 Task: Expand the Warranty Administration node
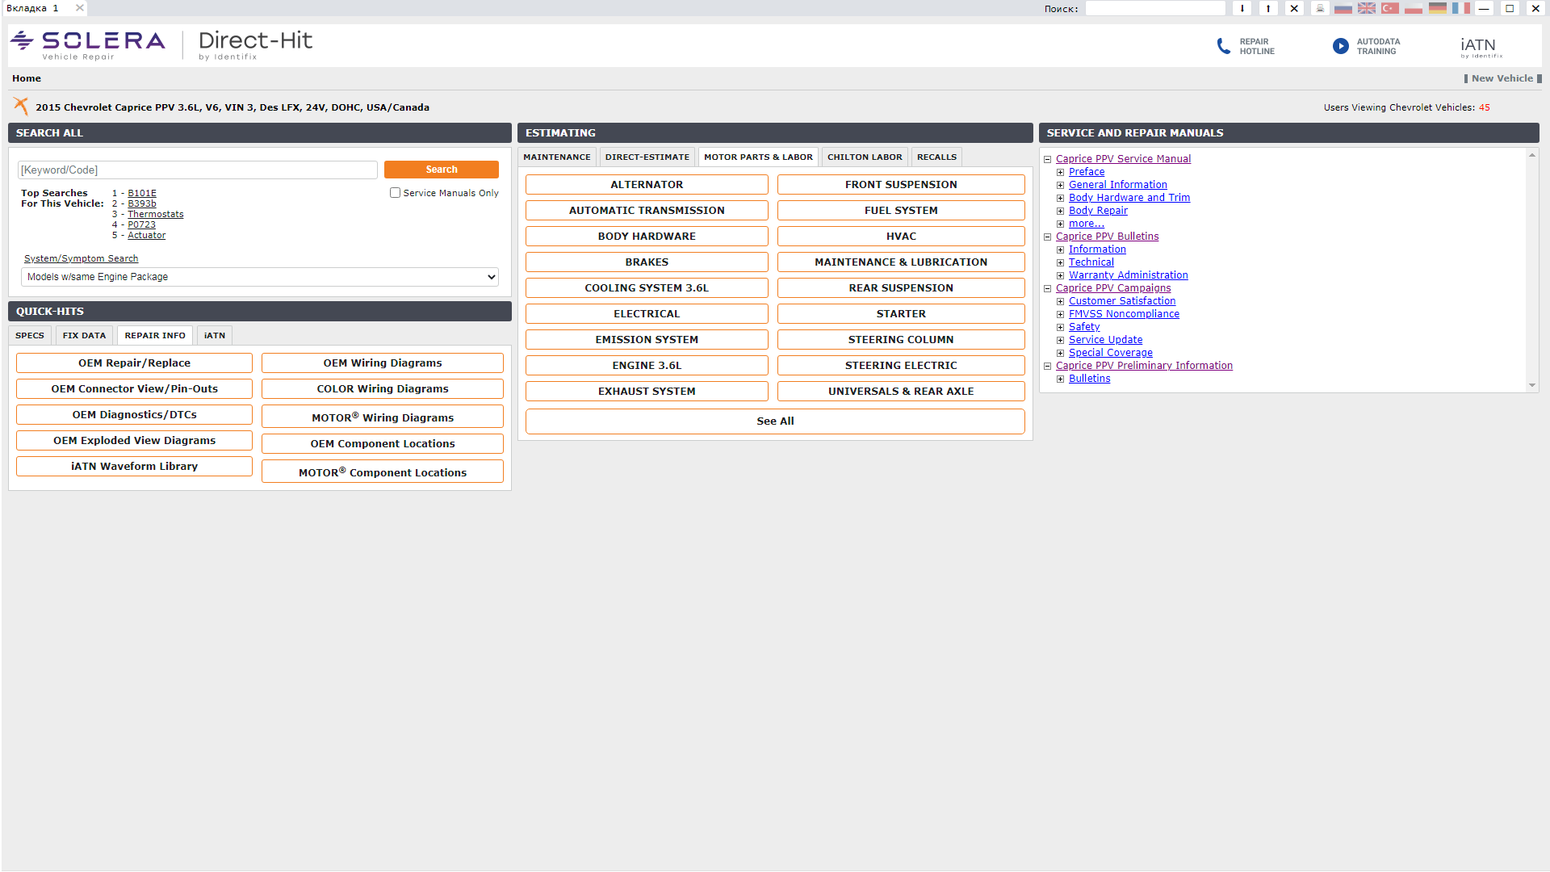tap(1061, 275)
